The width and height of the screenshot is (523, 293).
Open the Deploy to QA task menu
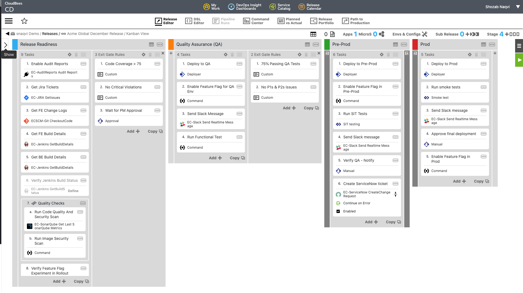click(x=239, y=64)
